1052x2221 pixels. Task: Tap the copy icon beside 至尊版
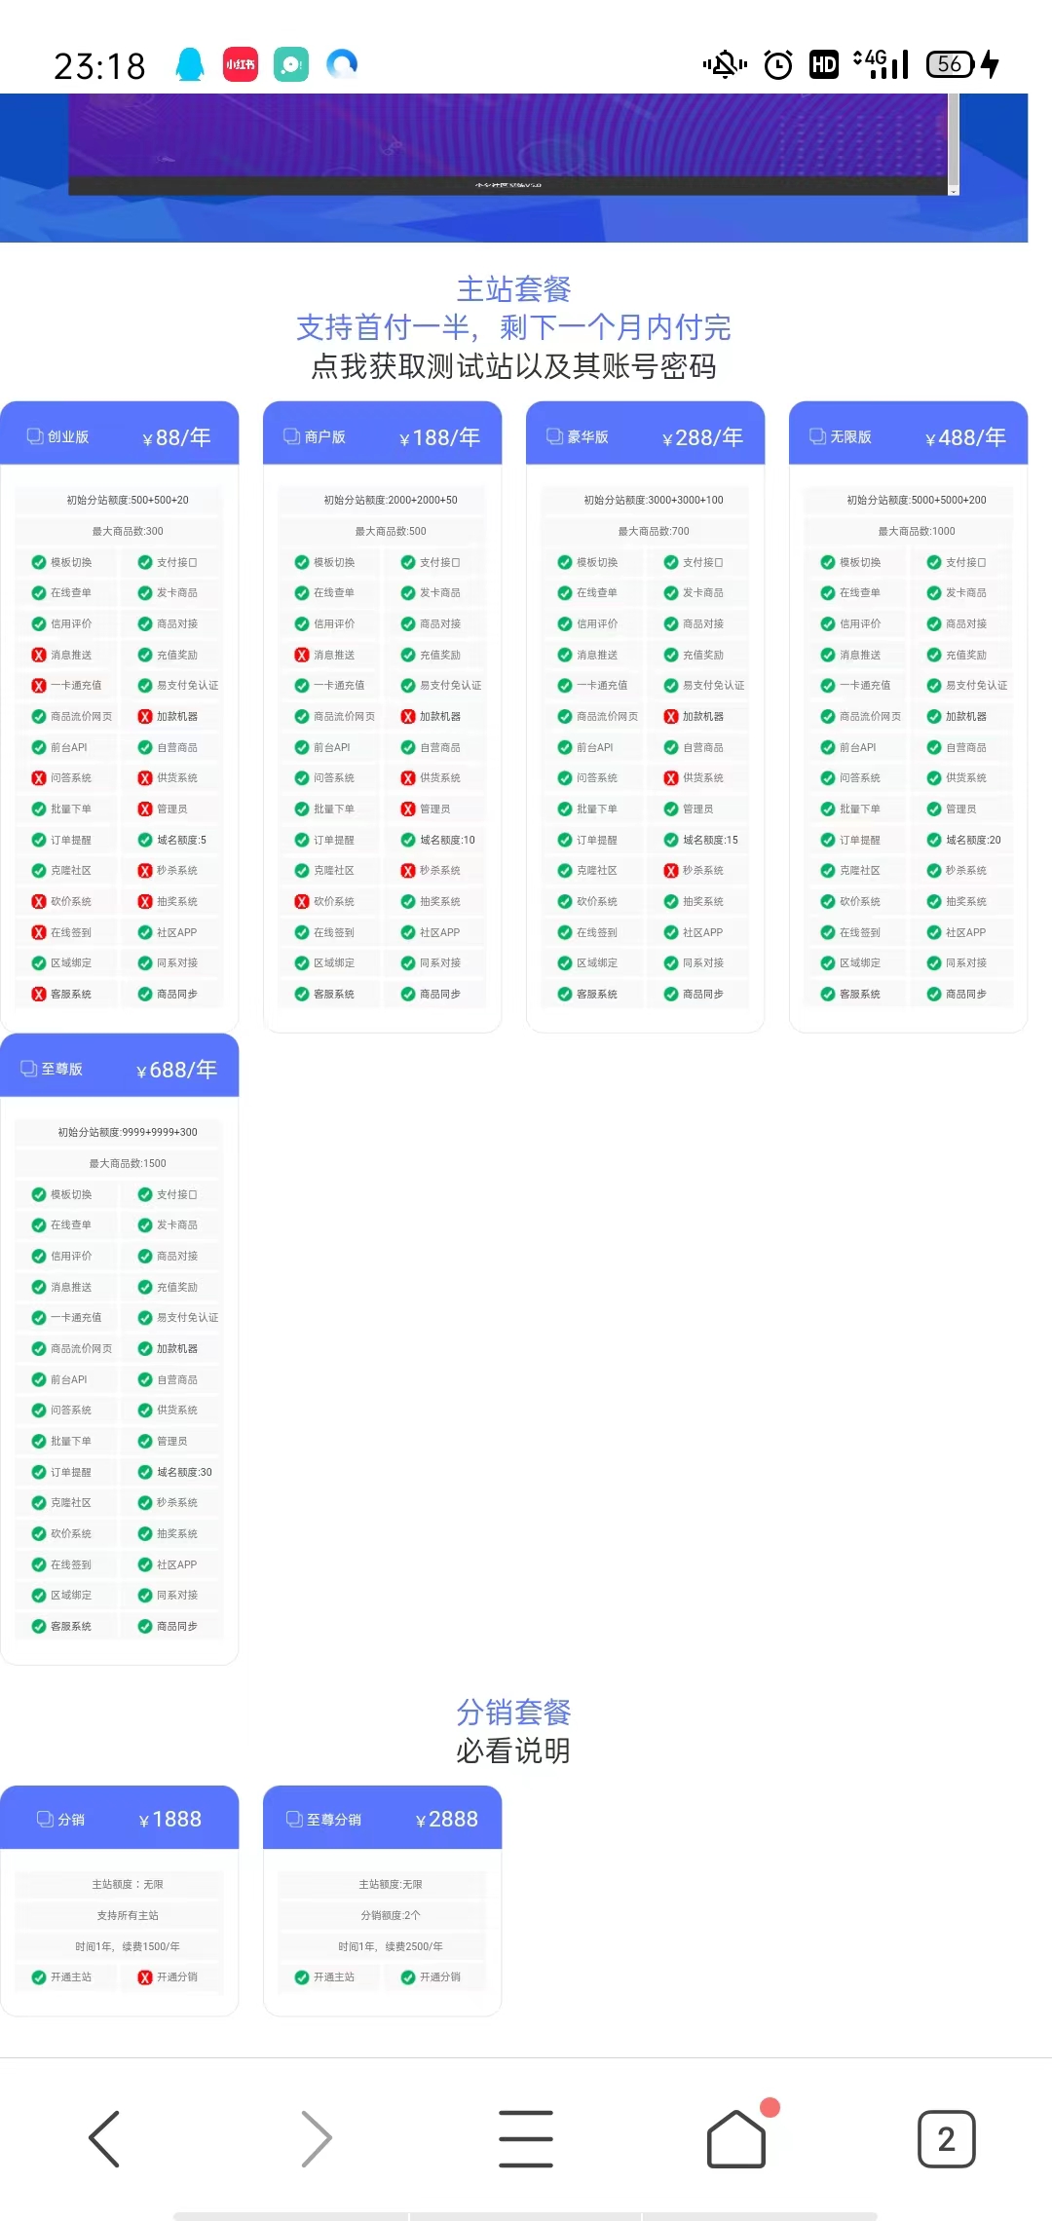(x=29, y=1069)
